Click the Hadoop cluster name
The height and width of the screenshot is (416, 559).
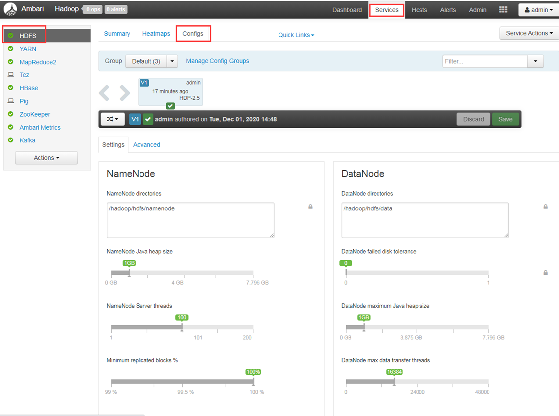point(67,9)
